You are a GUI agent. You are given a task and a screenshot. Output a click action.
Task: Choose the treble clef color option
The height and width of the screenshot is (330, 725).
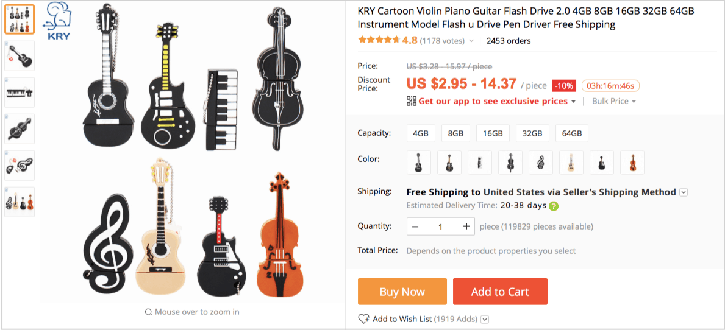tap(540, 163)
